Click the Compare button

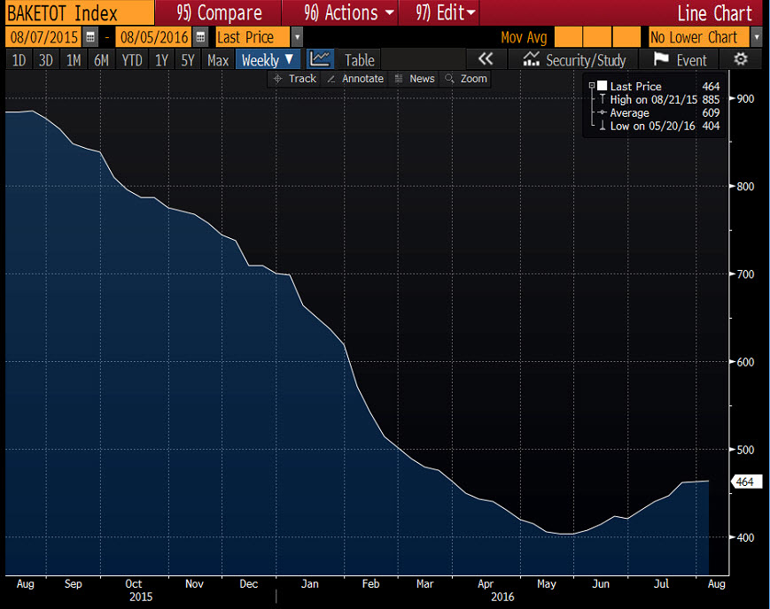tap(219, 12)
